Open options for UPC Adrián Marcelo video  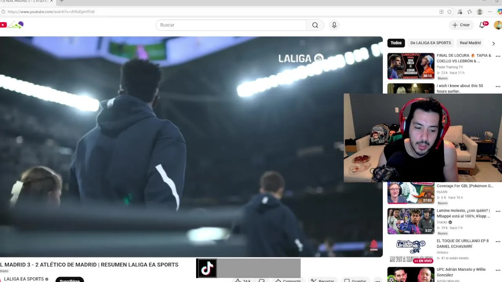click(498, 270)
